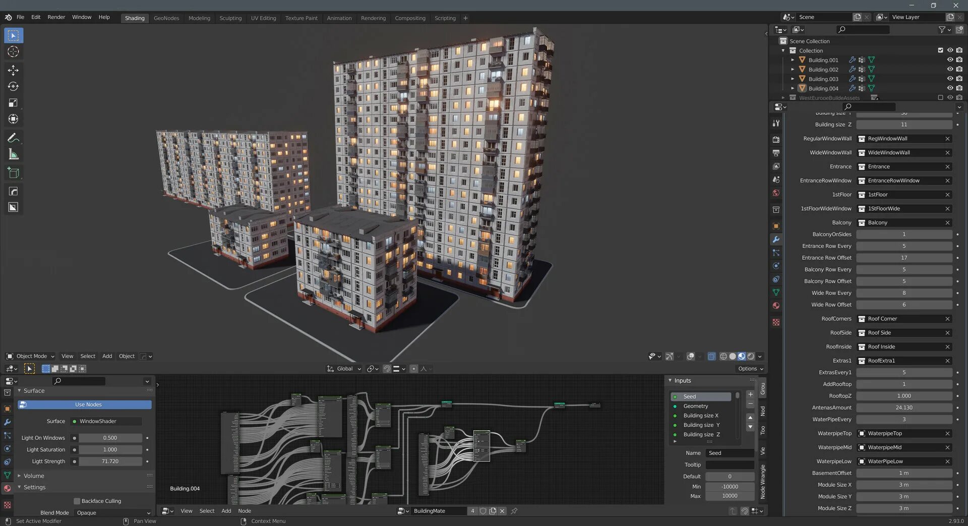Choose the Annotate pencil tool
This screenshot has height=526, width=968.
(x=13, y=138)
